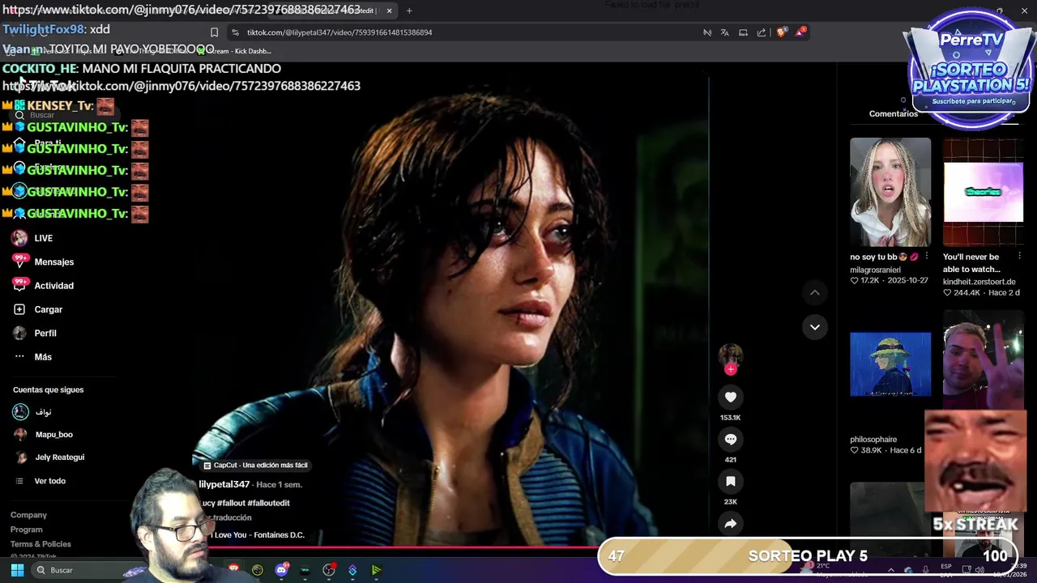Save video with the bookmark icon
The image size is (1037, 583).
point(730,481)
